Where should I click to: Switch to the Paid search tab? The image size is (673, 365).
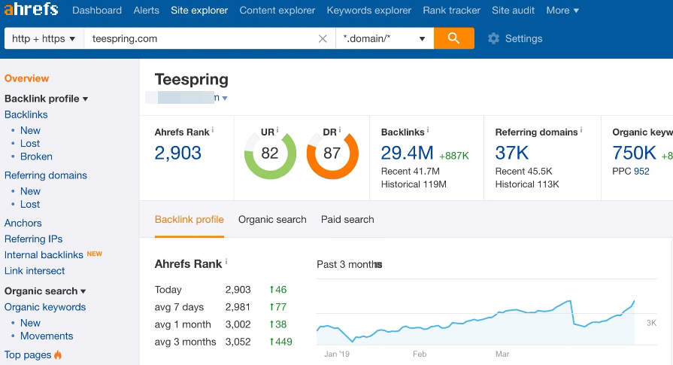click(x=347, y=220)
